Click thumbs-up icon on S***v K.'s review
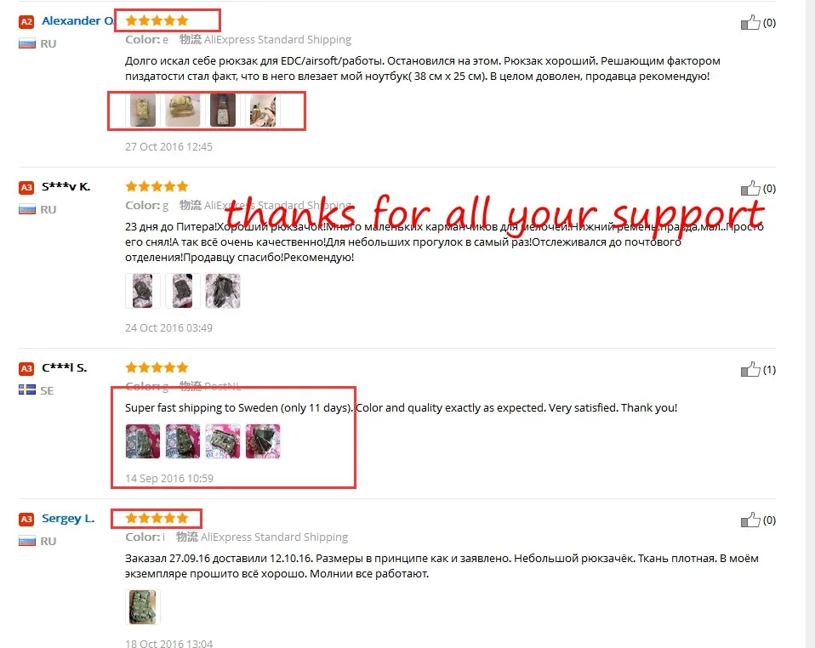The height and width of the screenshot is (648, 815). tap(750, 188)
